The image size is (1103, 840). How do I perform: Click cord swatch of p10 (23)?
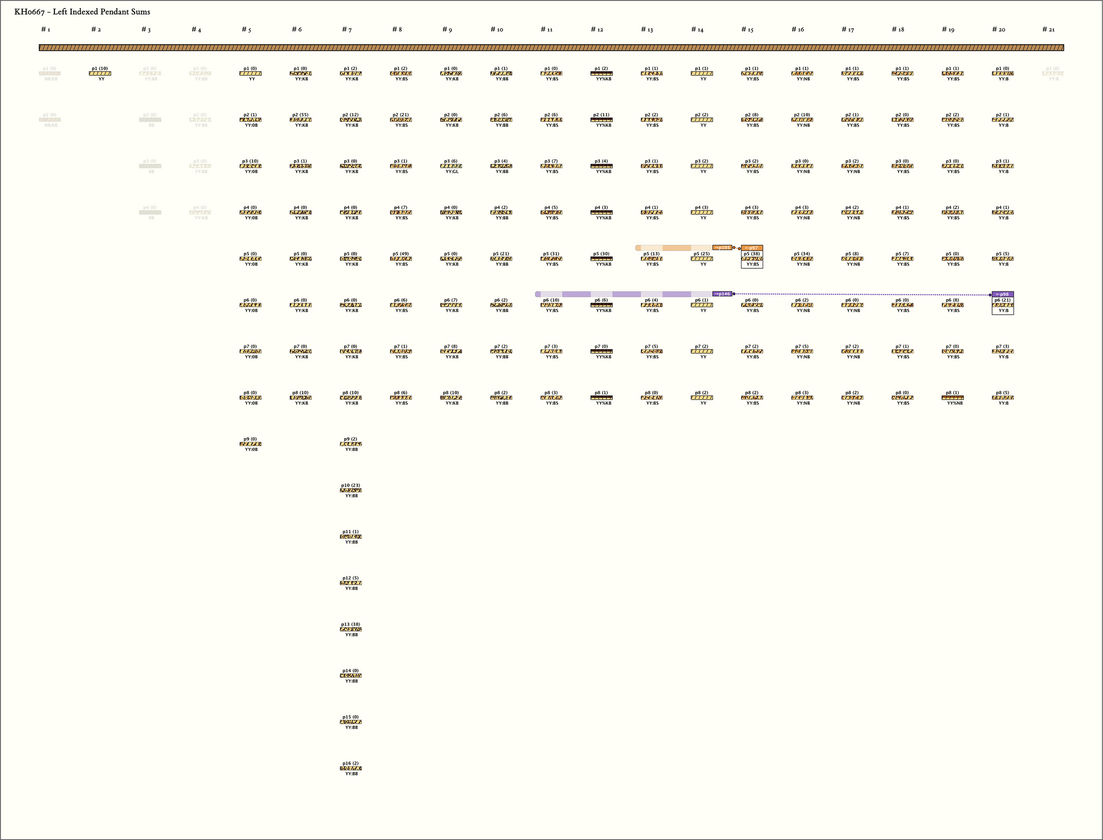tap(351, 490)
